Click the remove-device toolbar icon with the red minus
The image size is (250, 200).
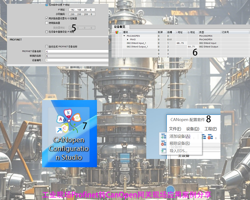210,137
